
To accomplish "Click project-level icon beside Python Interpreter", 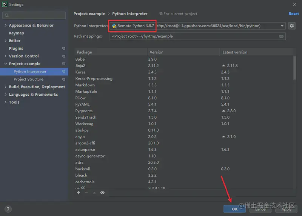I will point(64,71).
